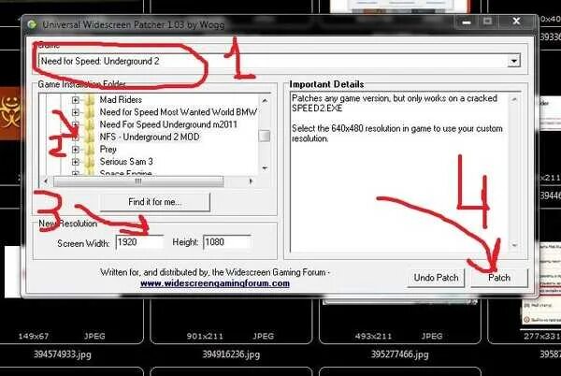Viewport: 561px width, 376px height.
Task: Click the folder tree scroll up arrow
Action: pyautogui.click(x=265, y=100)
